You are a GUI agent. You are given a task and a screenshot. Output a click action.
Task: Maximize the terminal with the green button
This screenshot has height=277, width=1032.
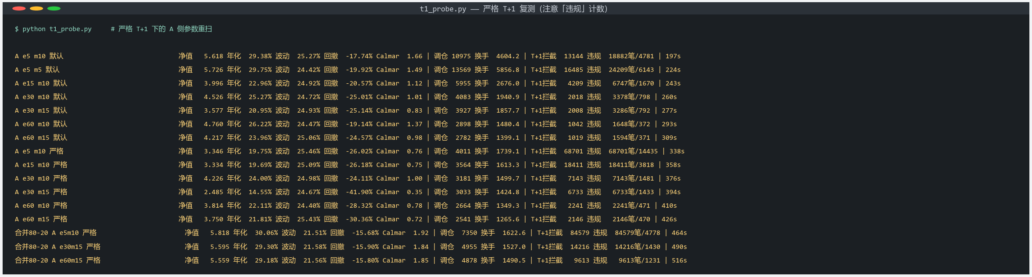(x=54, y=8)
